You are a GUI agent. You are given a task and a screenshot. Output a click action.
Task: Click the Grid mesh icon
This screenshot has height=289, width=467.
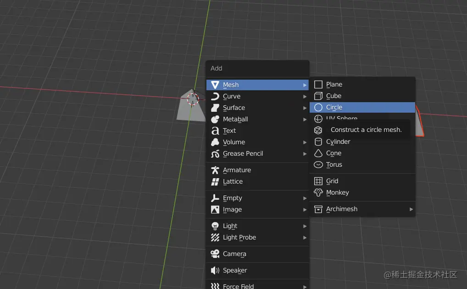coord(318,181)
